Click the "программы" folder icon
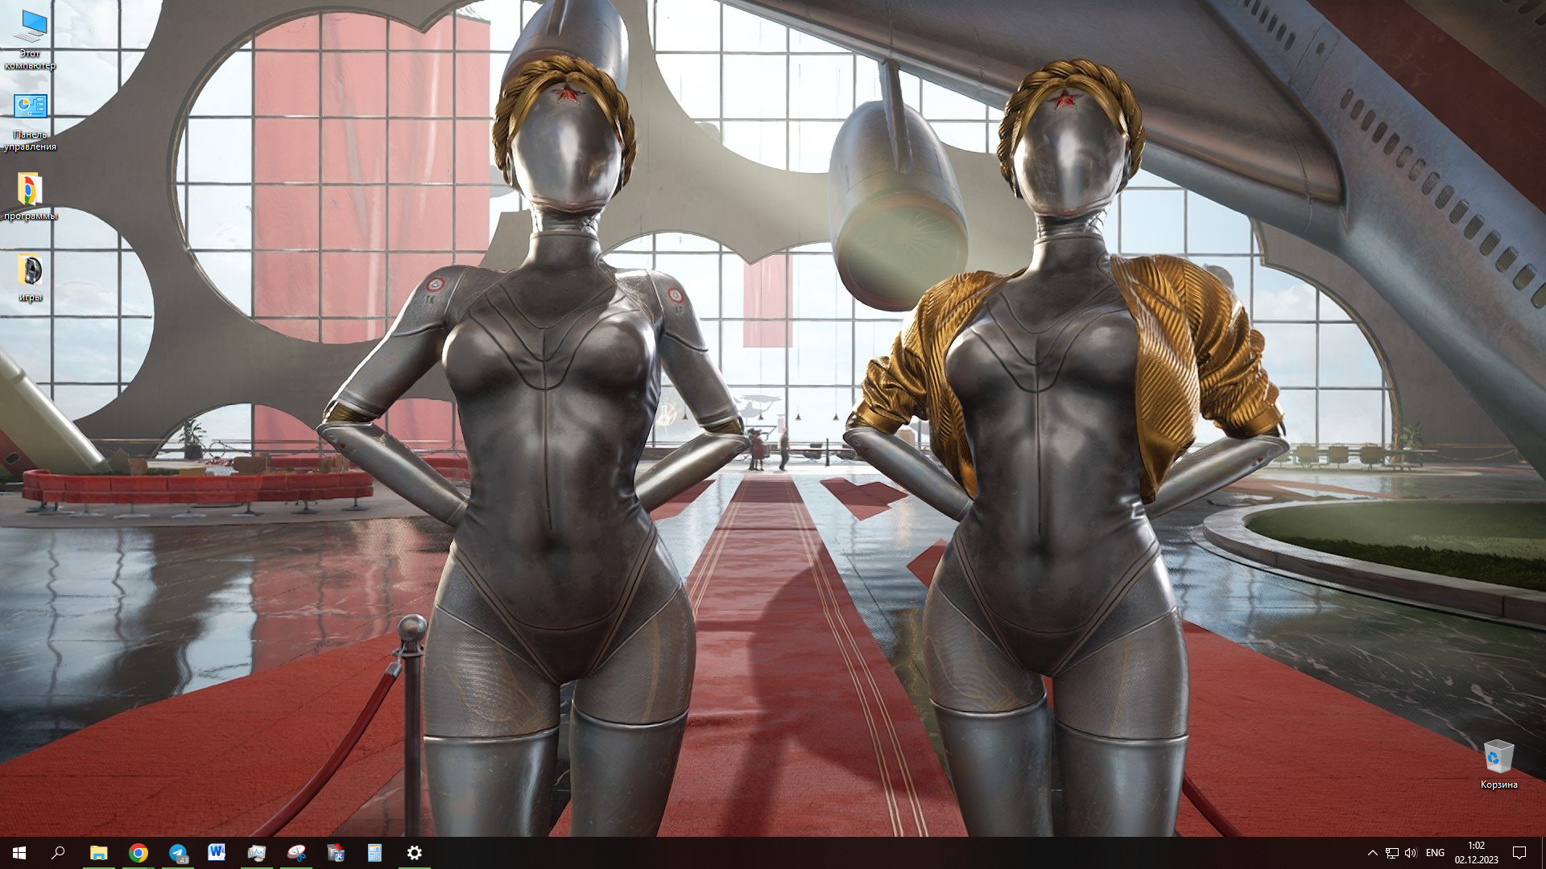This screenshot has width=1546, height=869. pos(30,190)
